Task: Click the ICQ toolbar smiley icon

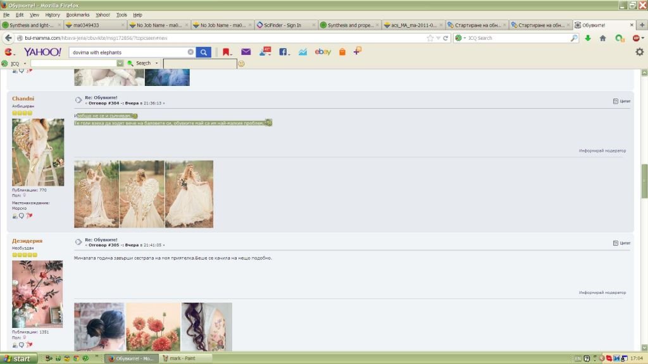Action: (241, 63)
